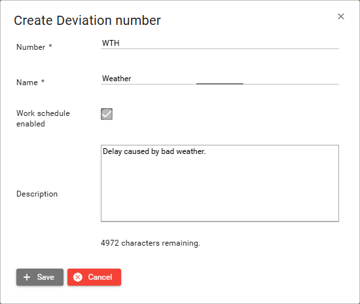Click the Name field label
This screenshot has width=360, height=304.
click(31, 83)
